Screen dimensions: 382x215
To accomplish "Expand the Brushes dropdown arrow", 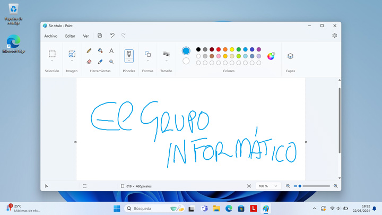I will (129, 61).
